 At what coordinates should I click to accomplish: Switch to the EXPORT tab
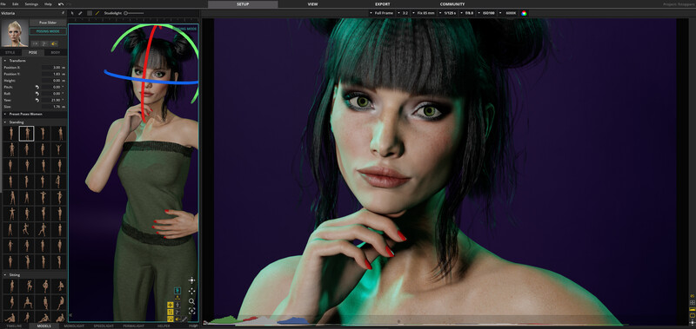(382, 4)
